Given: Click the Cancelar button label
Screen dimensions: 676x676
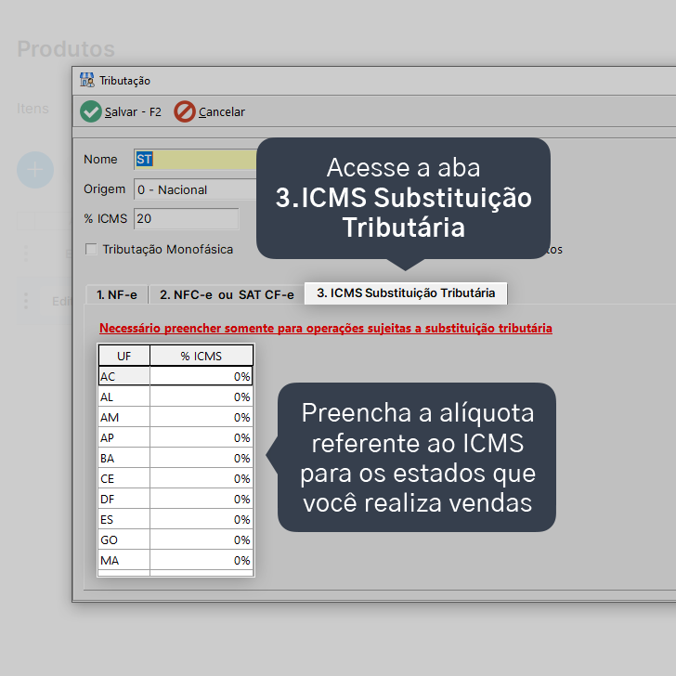Looking at the screenshot, I should click(x=222, y=112).
